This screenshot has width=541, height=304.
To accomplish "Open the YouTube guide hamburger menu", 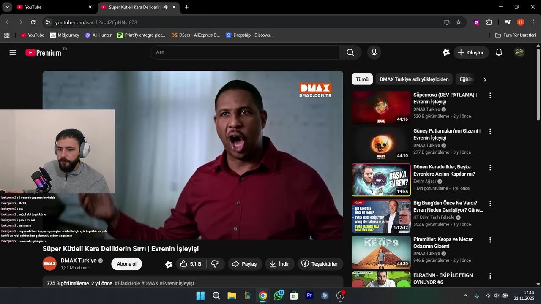I will coord(13,52).
